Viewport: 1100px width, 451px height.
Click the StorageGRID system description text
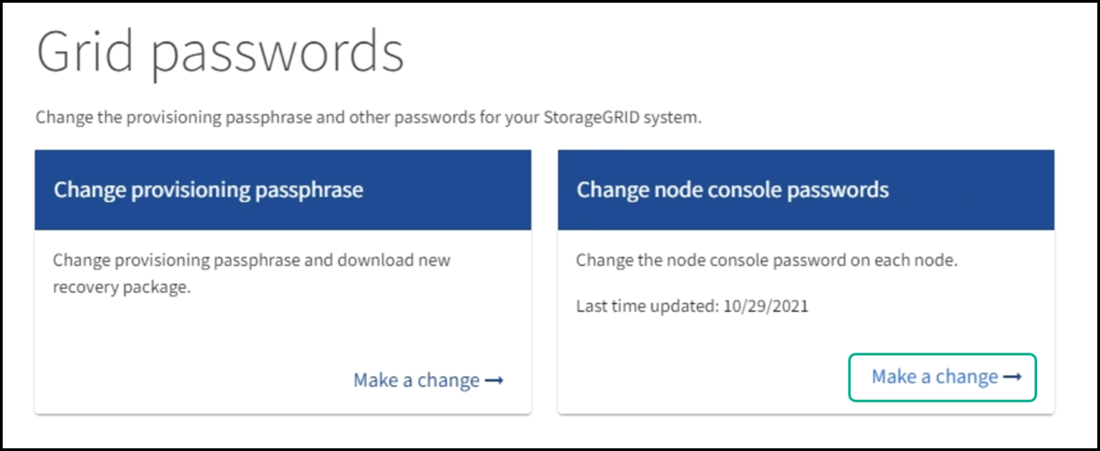368,119
